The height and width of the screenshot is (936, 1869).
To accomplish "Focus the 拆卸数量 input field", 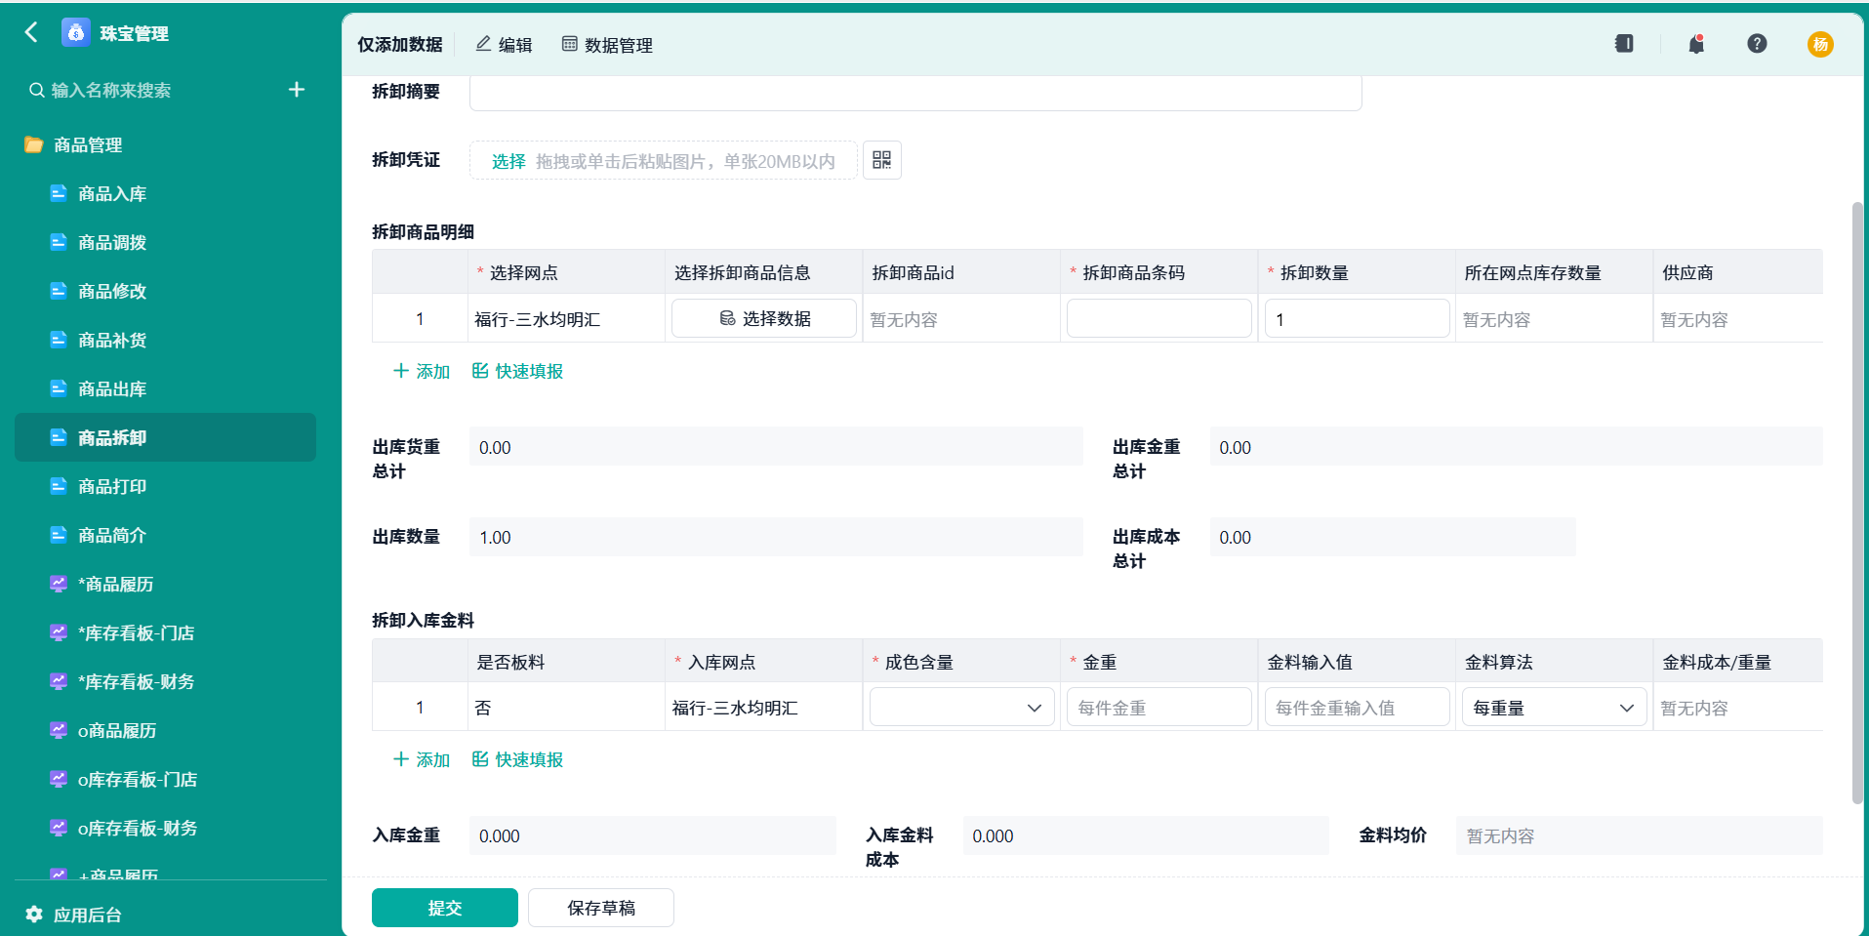I will coord(1357,318).
